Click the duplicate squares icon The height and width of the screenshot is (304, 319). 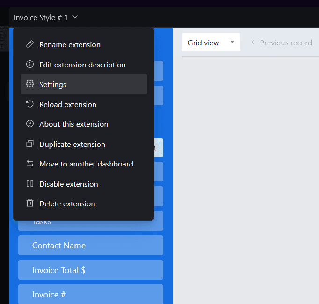[x=30, y=144]
